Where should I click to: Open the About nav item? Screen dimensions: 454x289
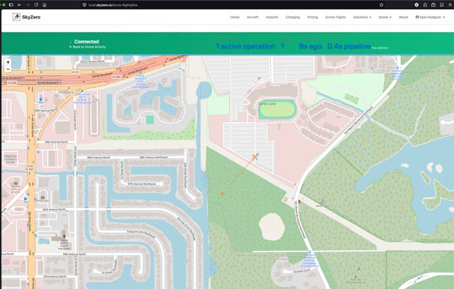pos(404,17)
